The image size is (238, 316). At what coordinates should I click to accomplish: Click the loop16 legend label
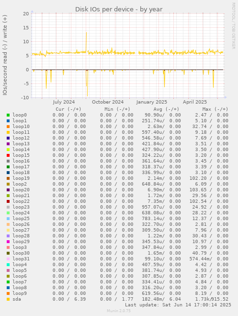[21, 161]
